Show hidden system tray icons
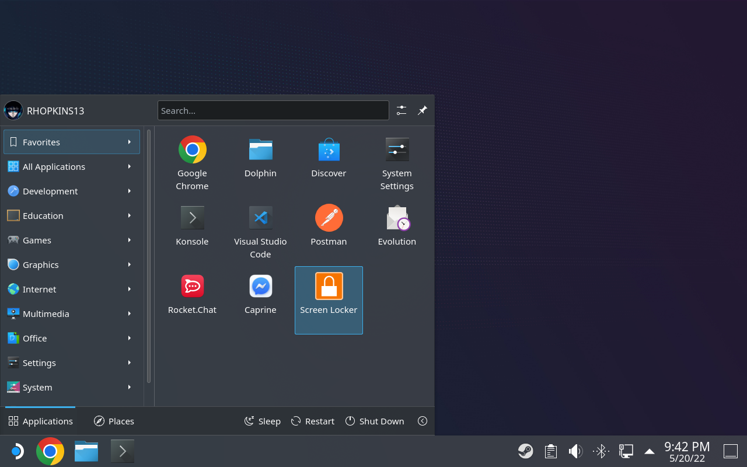This screenshot has height=467, width=747. pyautogui.click(x=649, y=451)
